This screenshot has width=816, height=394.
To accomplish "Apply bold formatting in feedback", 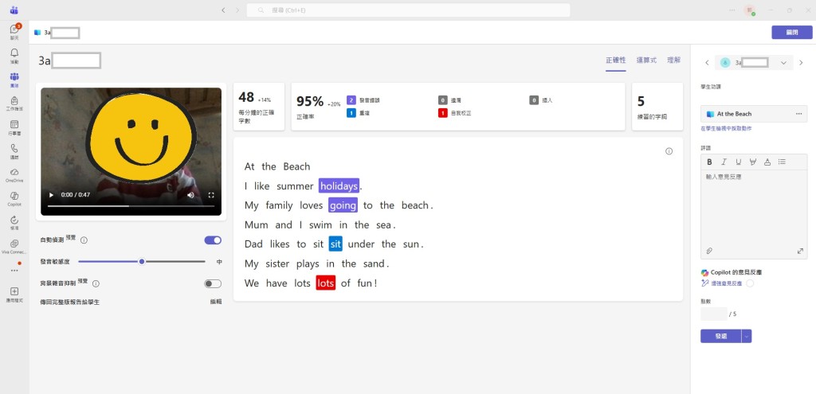I will pos(709,162).
